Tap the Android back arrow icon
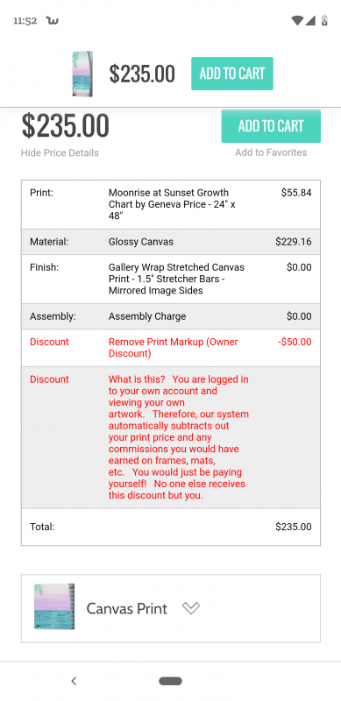341x701 pixels. (x=74, y=681)
